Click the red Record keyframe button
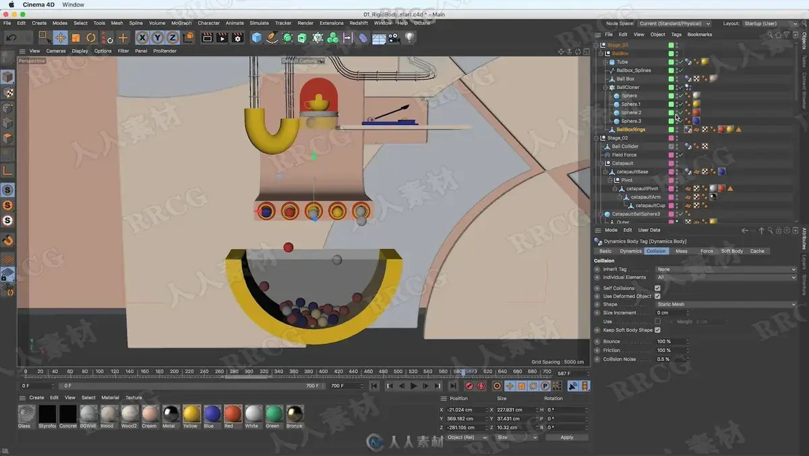This screenshot has height=456, width=809. (x=469, y=386)
